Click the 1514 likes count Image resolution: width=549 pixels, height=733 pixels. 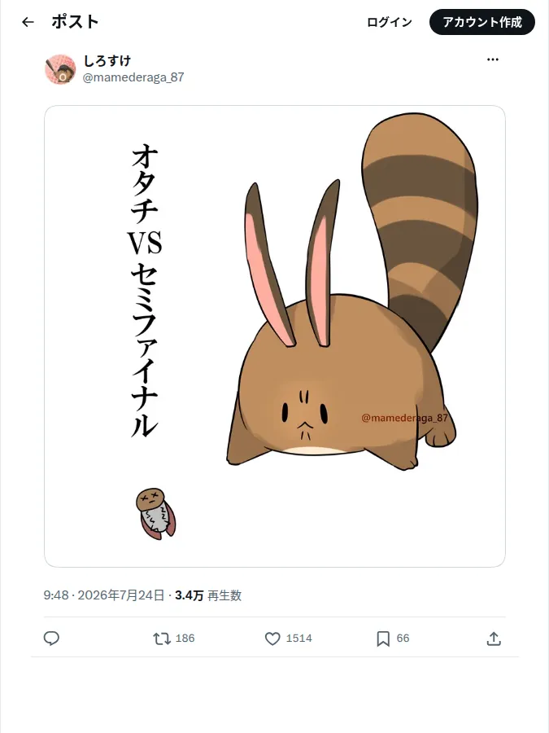[x=298, y=638]
